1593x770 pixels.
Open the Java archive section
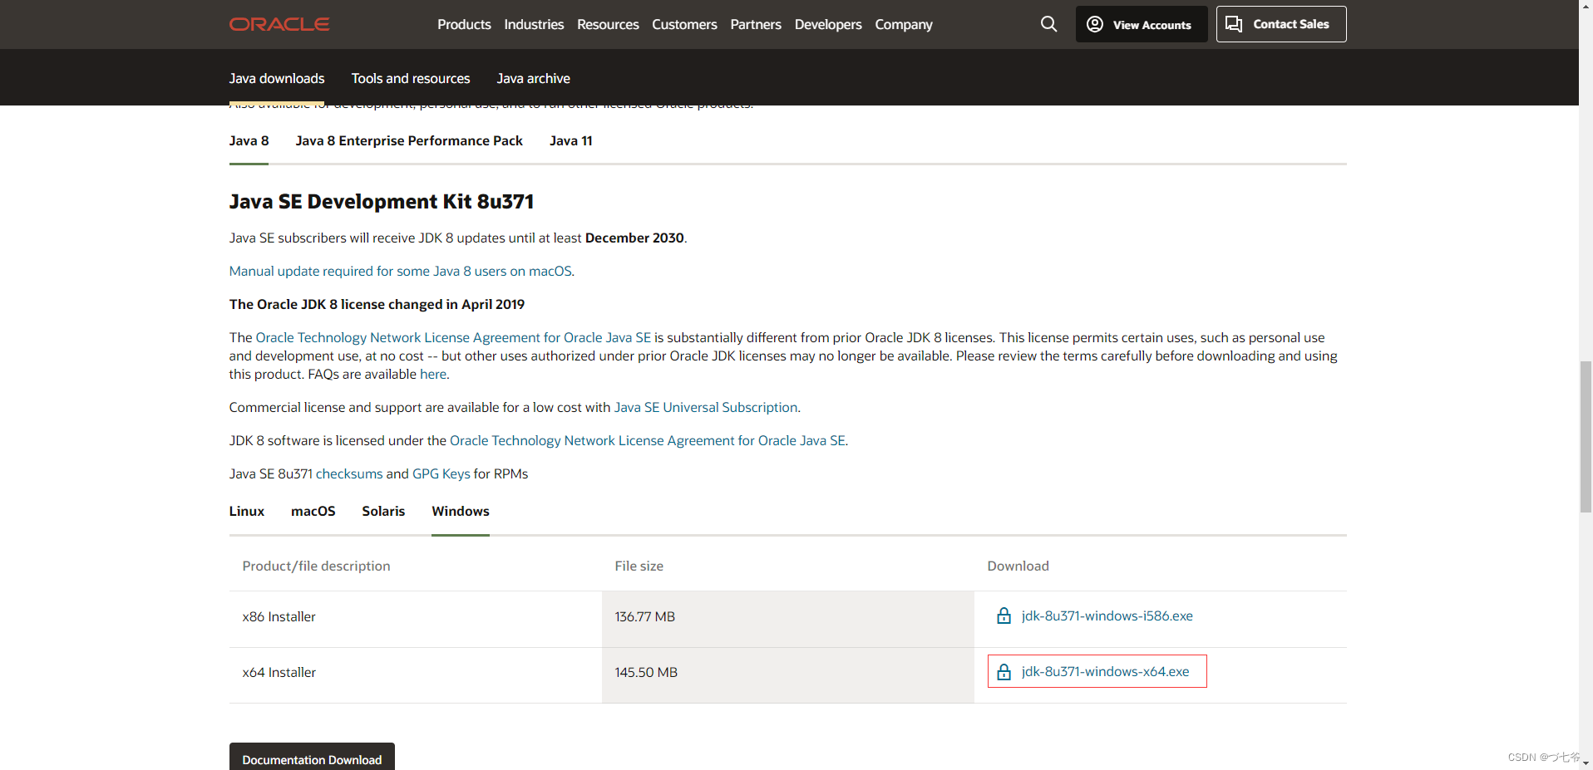(x=534, y=78)
